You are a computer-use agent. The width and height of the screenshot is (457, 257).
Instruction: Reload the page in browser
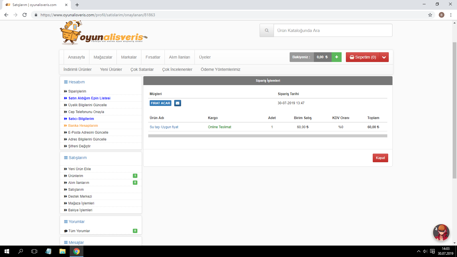[25, 15]
